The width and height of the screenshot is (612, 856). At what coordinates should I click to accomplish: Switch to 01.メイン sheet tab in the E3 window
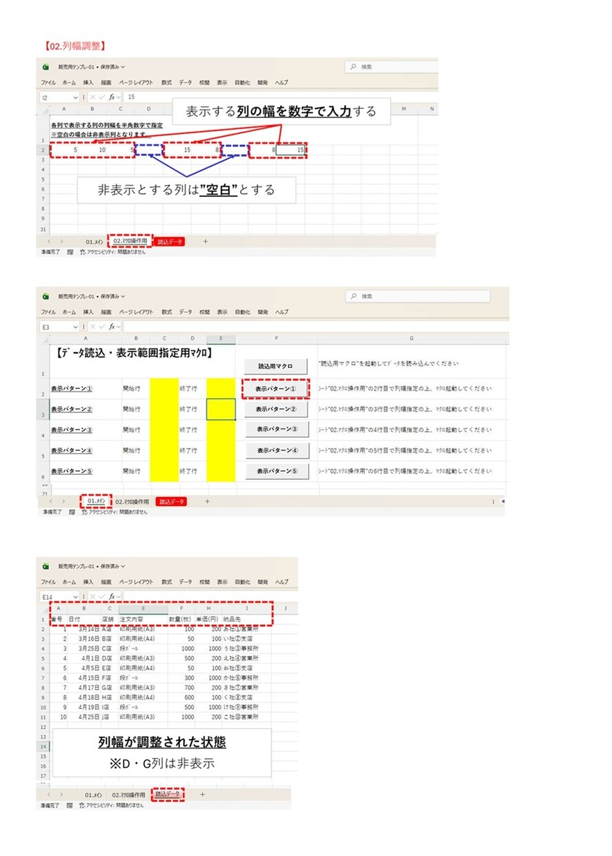click(x=97, y=501)
